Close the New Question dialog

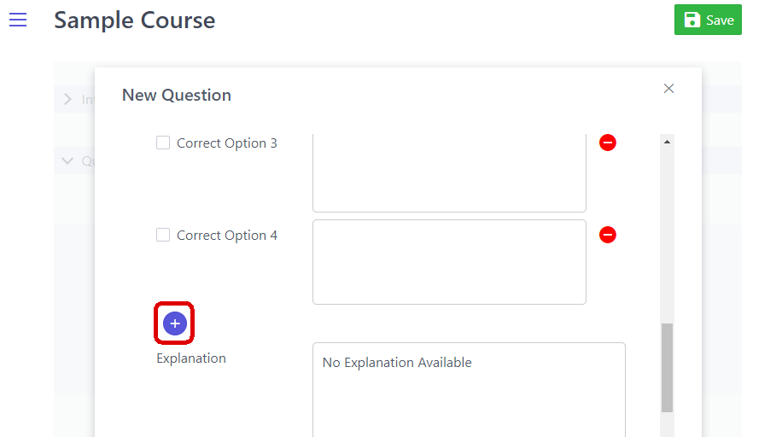(668, 89)
